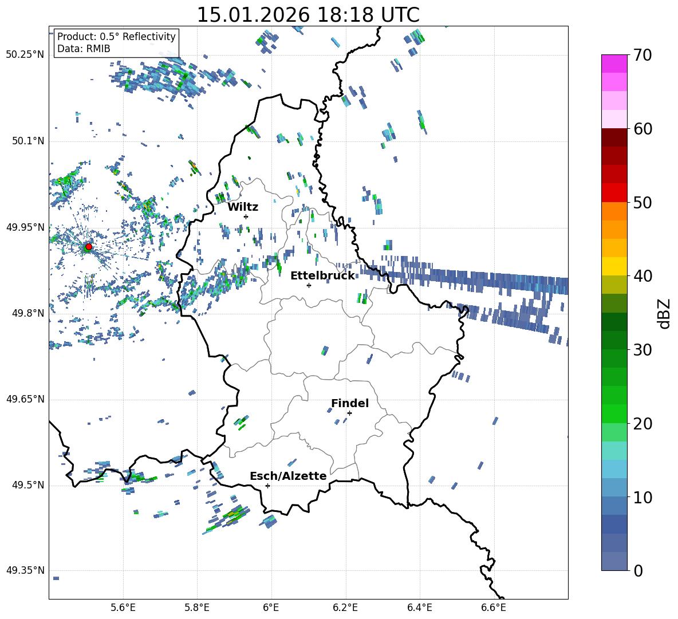
Task: Click the colorbar 70 tick label
Action: pyautogui.click(x=643, y=56)
